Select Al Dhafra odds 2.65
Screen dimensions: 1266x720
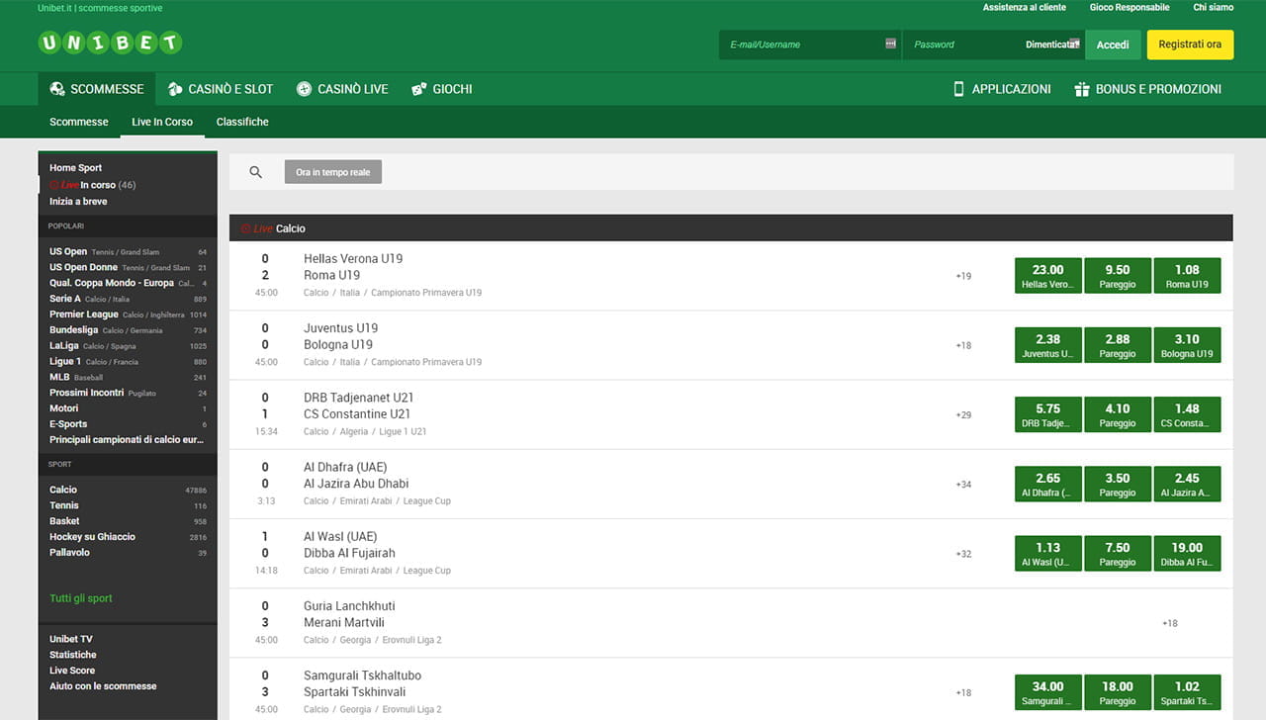pos(1047,484)
